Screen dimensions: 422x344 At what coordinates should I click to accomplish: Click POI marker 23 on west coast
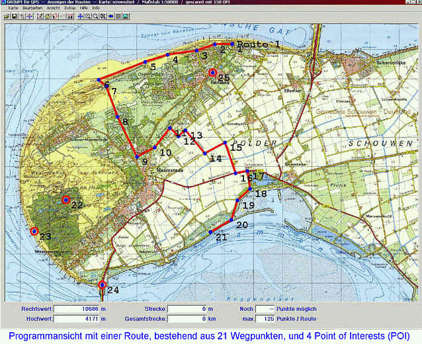tap(34, 231)
